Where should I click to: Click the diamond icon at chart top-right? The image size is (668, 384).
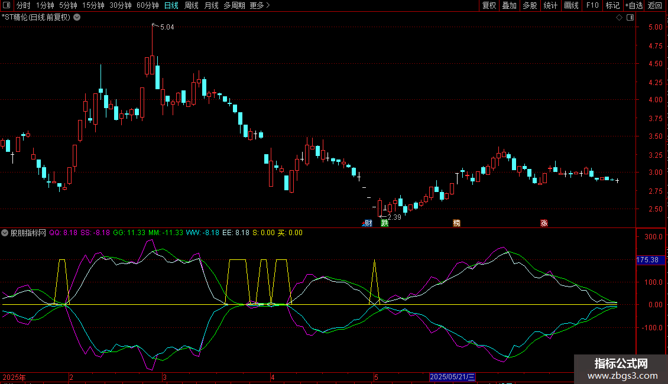click(619, 18)
